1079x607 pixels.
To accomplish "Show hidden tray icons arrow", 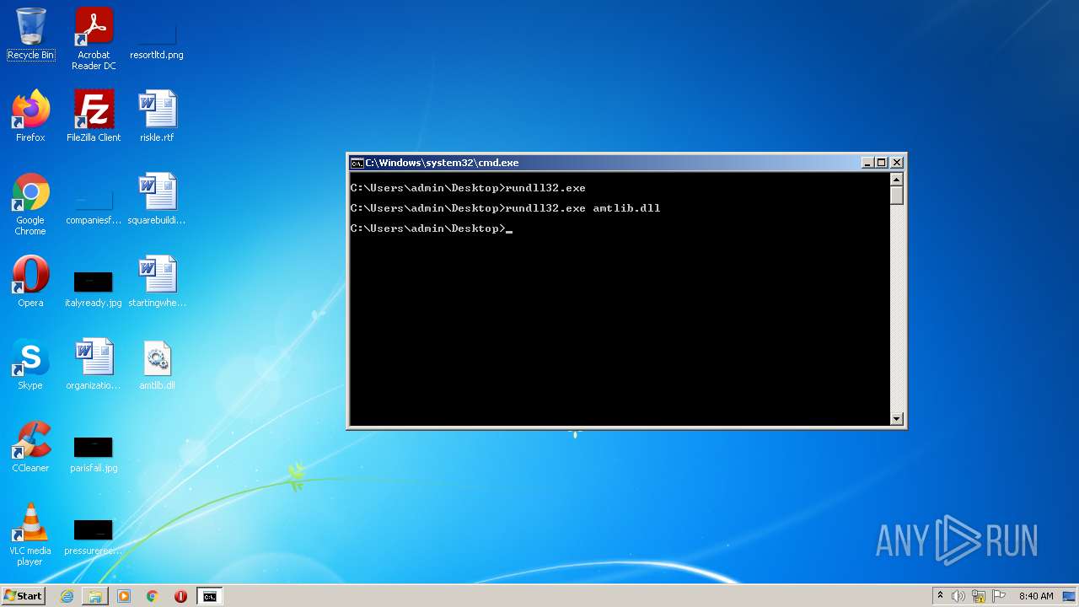I will point(940,596).
